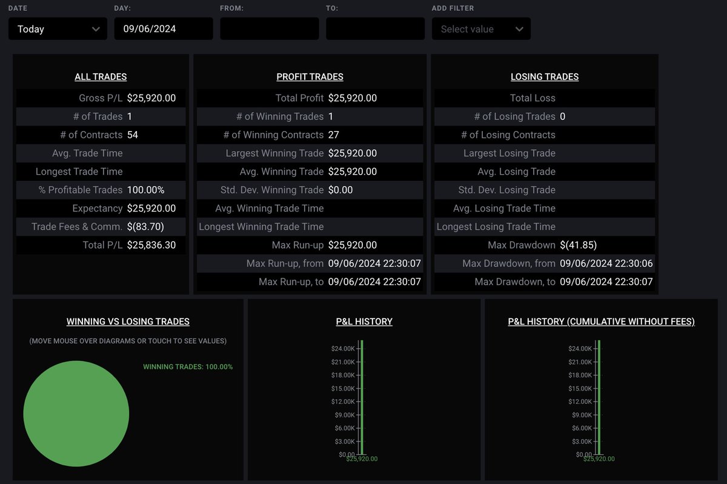
Task: Select the Expectancy value $25,920.00
Action: 151,208
